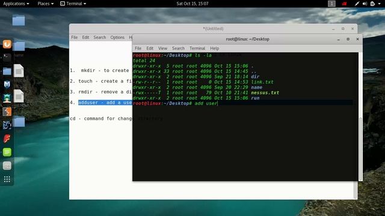Click the root@linux: ~/Desktop title bar
The height and width of the screenshot is (216, 385).
tap(247, 39)
